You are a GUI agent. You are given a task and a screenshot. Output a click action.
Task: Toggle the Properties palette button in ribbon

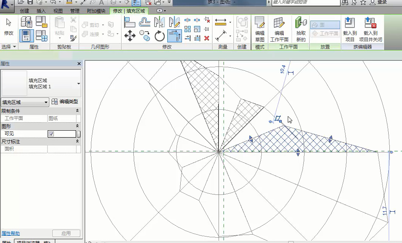click(26, 36)
